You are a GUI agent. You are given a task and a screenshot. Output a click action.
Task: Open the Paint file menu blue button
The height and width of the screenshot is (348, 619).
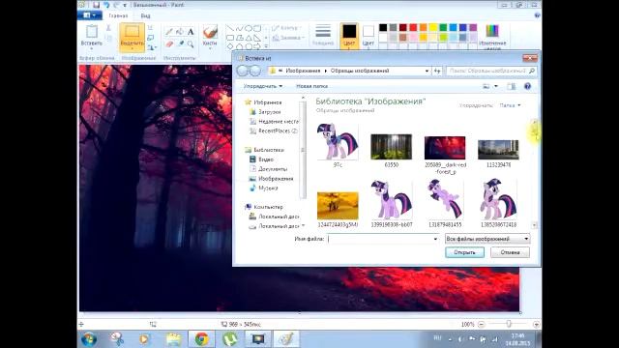pos(90,15)
